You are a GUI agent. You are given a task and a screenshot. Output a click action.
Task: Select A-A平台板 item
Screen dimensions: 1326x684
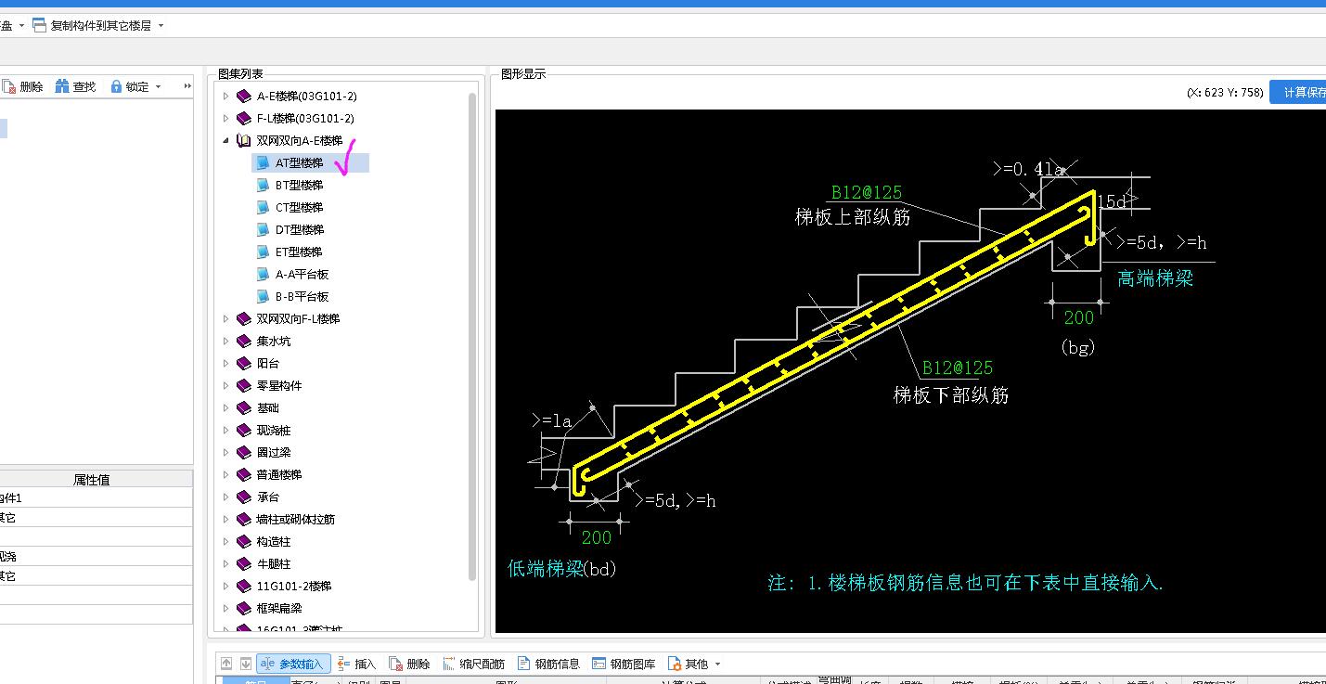302,274
